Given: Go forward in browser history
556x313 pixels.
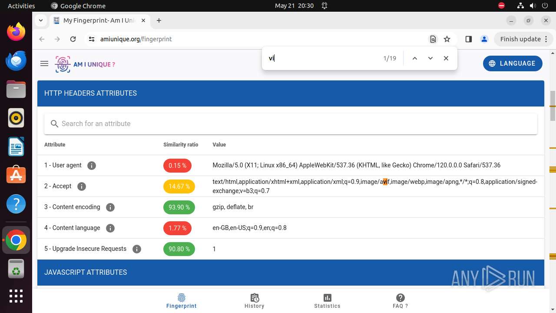Looking at the screenshot, I should tap(57, 39).
